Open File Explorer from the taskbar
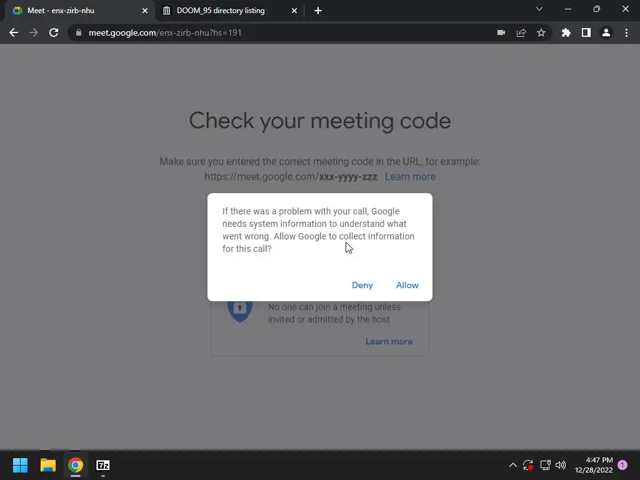 pyautogui.click(x=47, y=465)
